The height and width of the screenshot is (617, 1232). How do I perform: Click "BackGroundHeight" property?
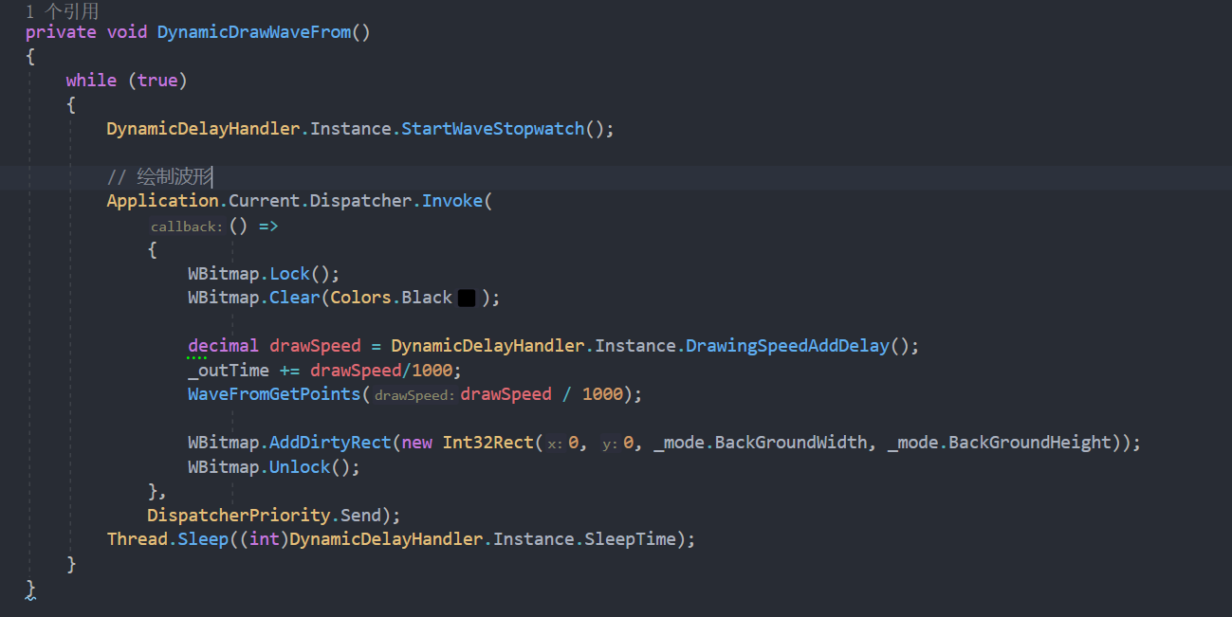(1030, 443)
